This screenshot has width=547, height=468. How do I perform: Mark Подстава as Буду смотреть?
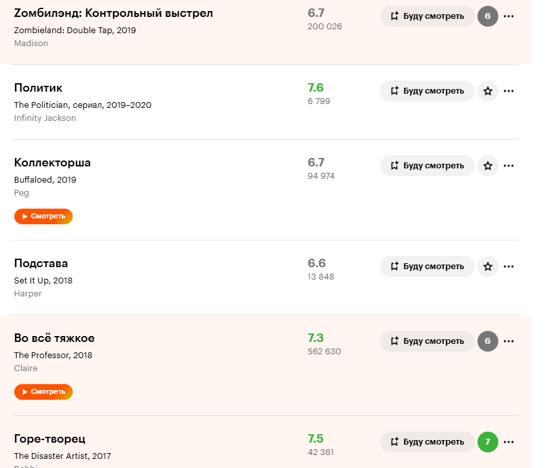(x=427, y=266)
